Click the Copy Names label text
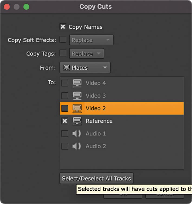 (86, 27)
